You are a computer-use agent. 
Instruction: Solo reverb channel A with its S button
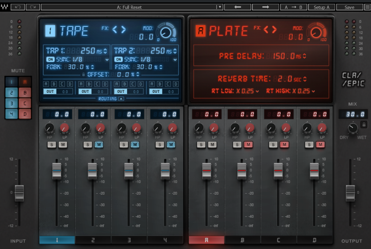201,145
